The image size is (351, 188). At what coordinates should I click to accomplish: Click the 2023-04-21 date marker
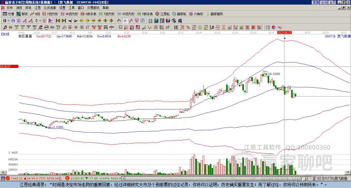point(284,33)
